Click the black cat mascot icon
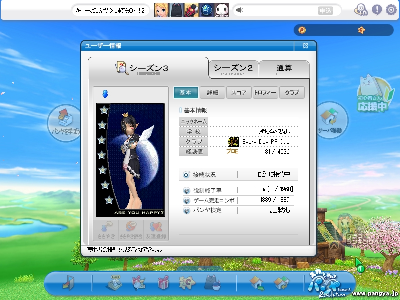Screen dimensions: 400x300 [x=213, y=283]
